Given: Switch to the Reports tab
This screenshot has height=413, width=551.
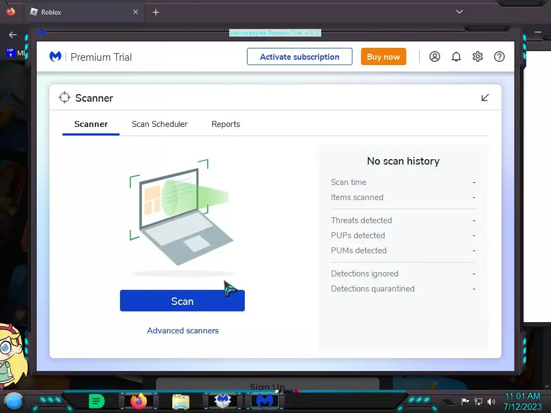Looking at the screenshot, I should tap(225, 124).
